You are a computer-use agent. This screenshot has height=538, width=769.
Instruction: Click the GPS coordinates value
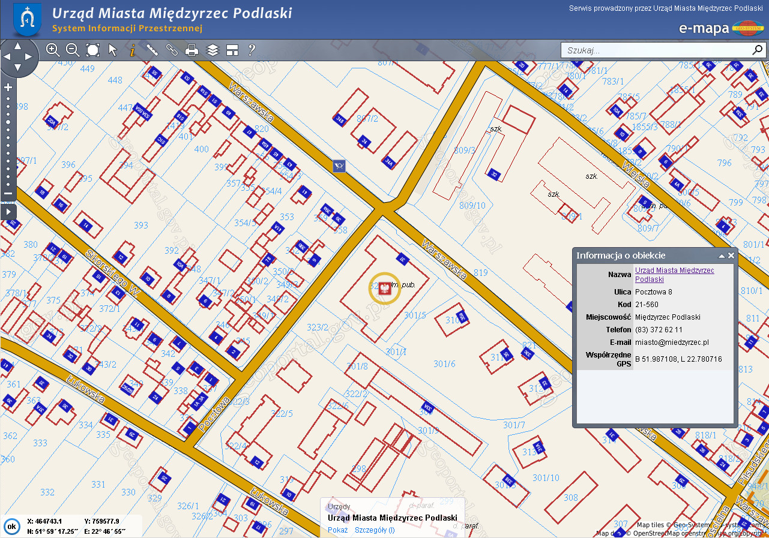pyautogui.click(x=678, y=359)
